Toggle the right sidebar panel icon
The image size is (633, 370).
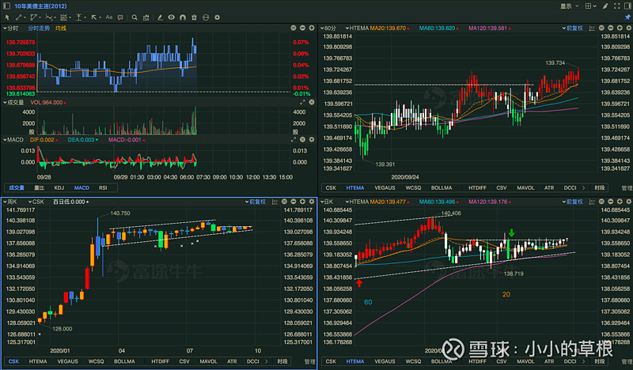point(627,6)
